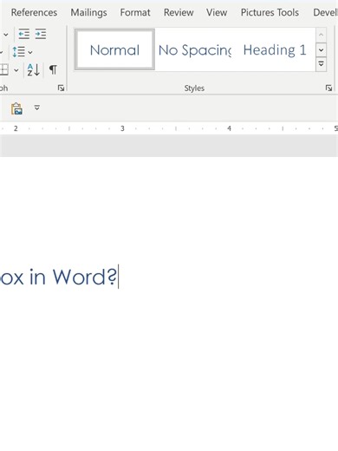This screenshot has height=451, width=338.
Task: Click the ruler at the 4 inch mark
Action: (229, 128)
